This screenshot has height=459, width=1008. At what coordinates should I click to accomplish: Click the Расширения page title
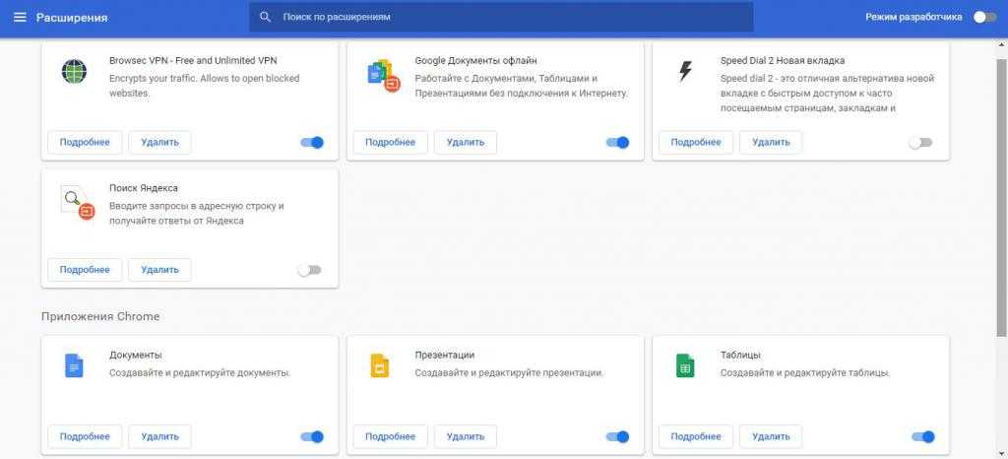coord(72,18)
